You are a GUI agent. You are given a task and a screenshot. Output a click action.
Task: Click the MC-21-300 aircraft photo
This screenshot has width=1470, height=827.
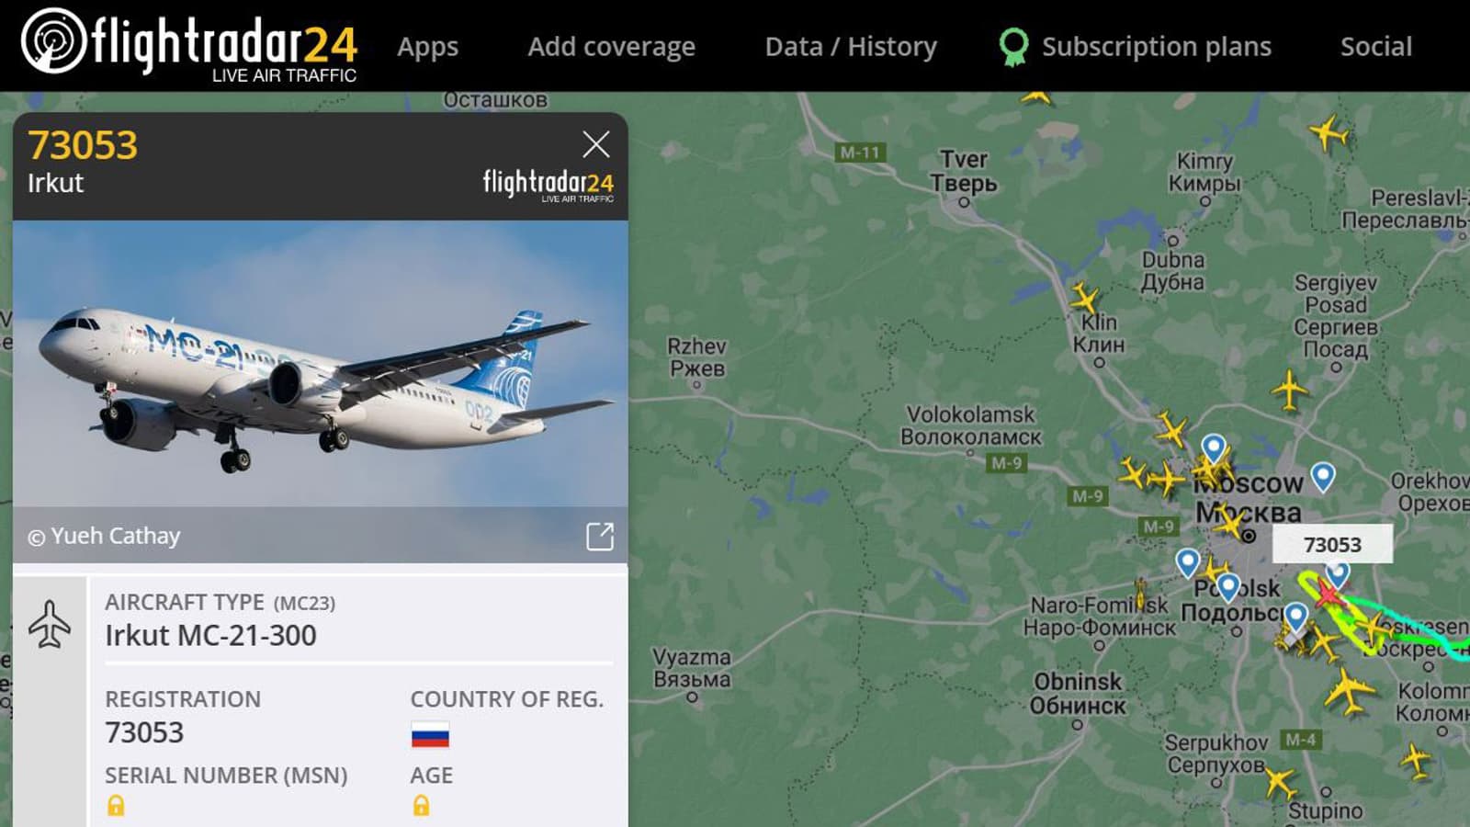[x=321, y=364]
